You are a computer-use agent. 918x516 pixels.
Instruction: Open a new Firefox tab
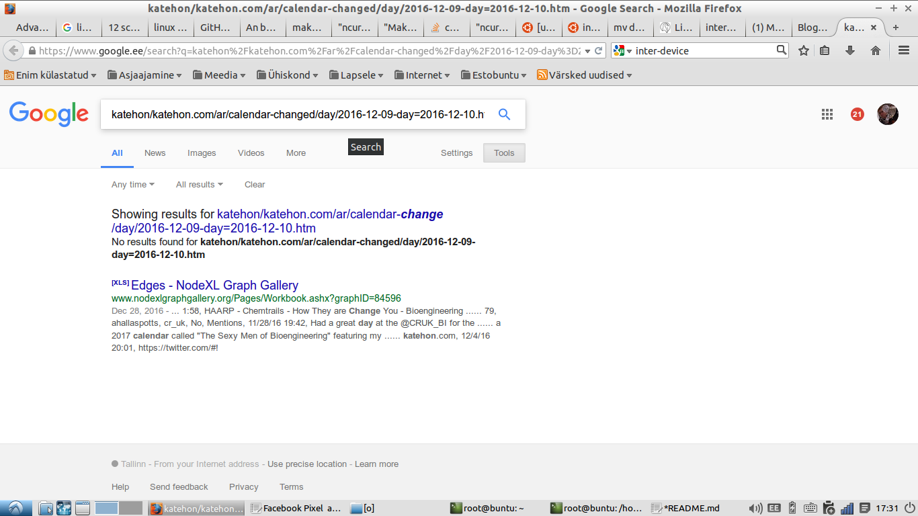coord(896,28)
